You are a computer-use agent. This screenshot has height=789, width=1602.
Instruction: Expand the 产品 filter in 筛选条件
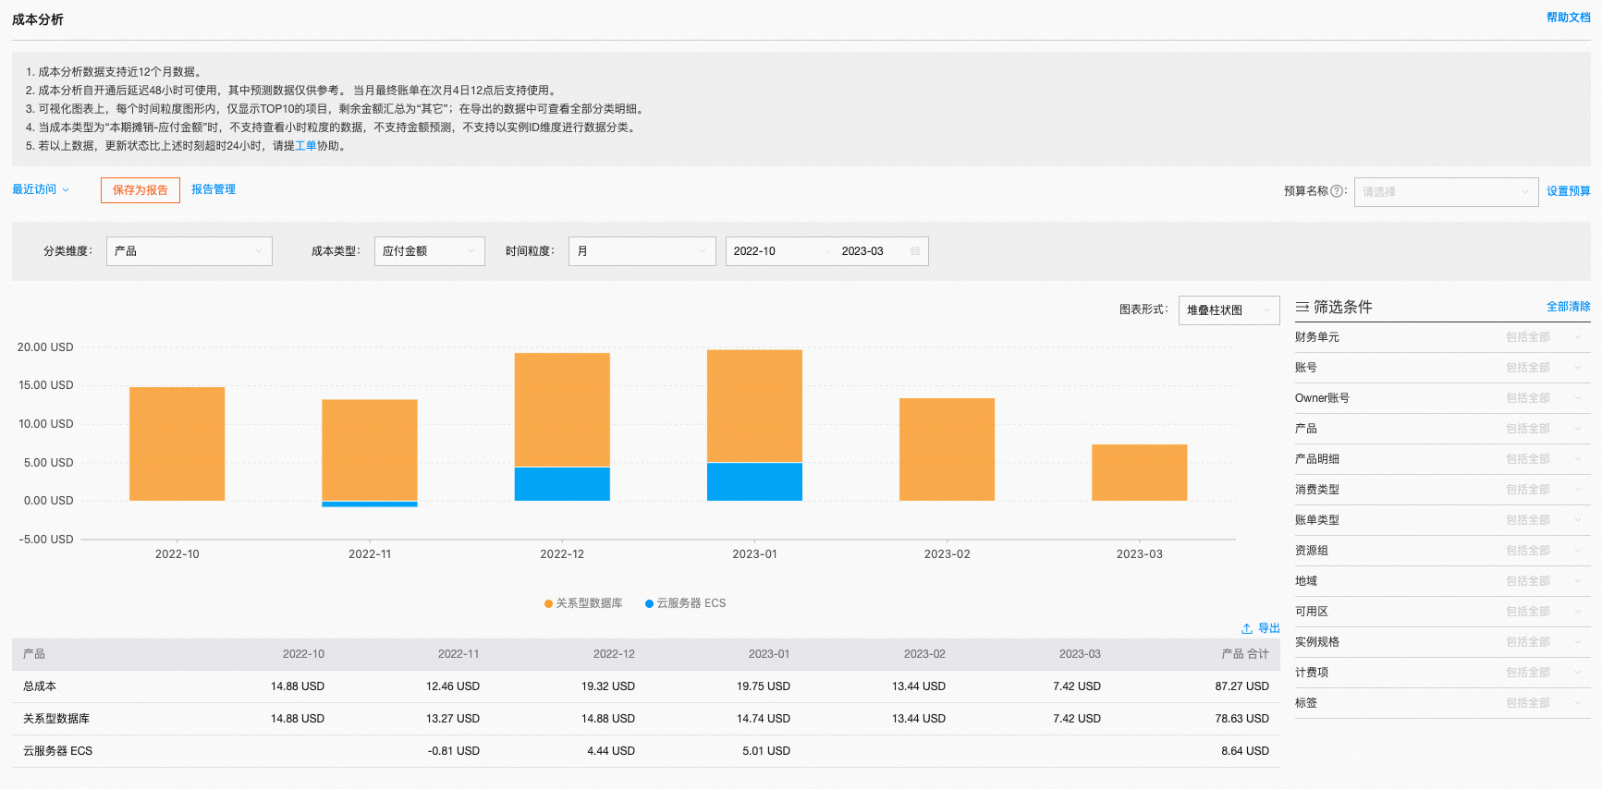(1443, 429)
